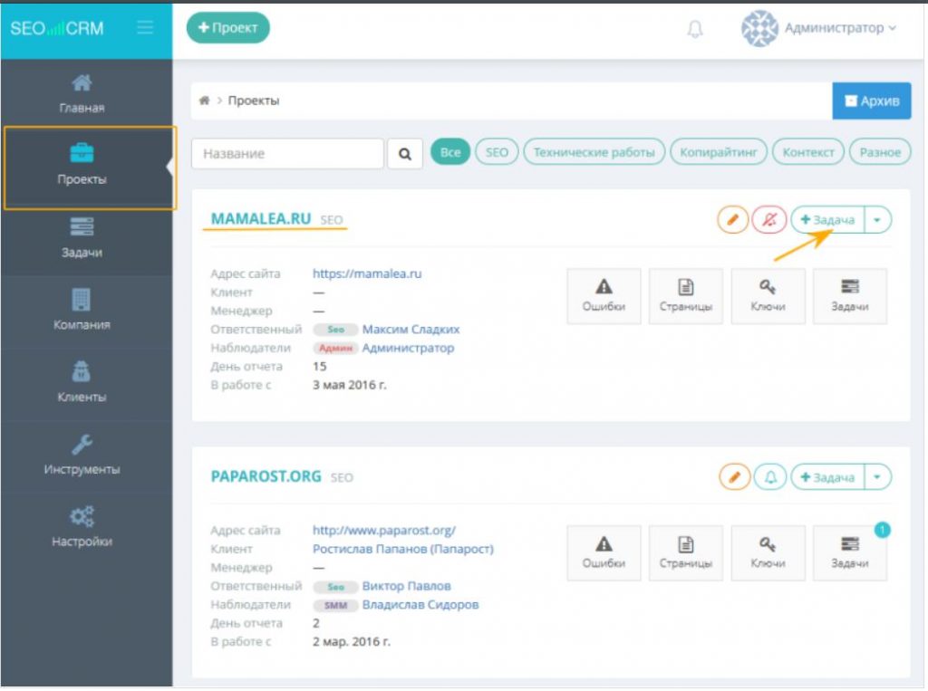The width and height of the screenshot is (928, 691).
Task: Filter by Разное
Action: pos(880,152)
